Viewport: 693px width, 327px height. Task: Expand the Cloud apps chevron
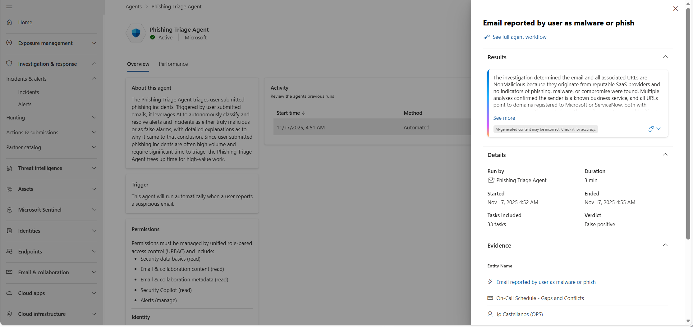point(94,293)
